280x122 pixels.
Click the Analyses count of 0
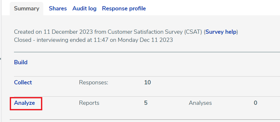point(256,103)
